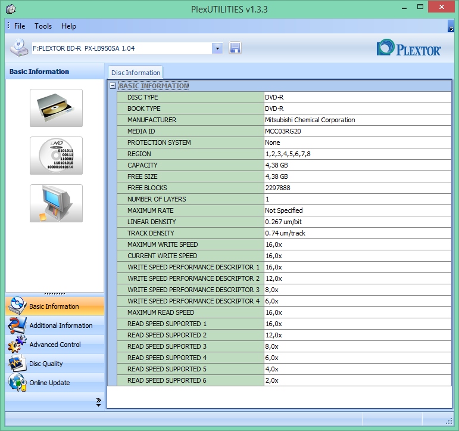Screen dimensions: 459x431
Task: Click the PlexUTILITIES title bar app icon
Action: point(10,9)
